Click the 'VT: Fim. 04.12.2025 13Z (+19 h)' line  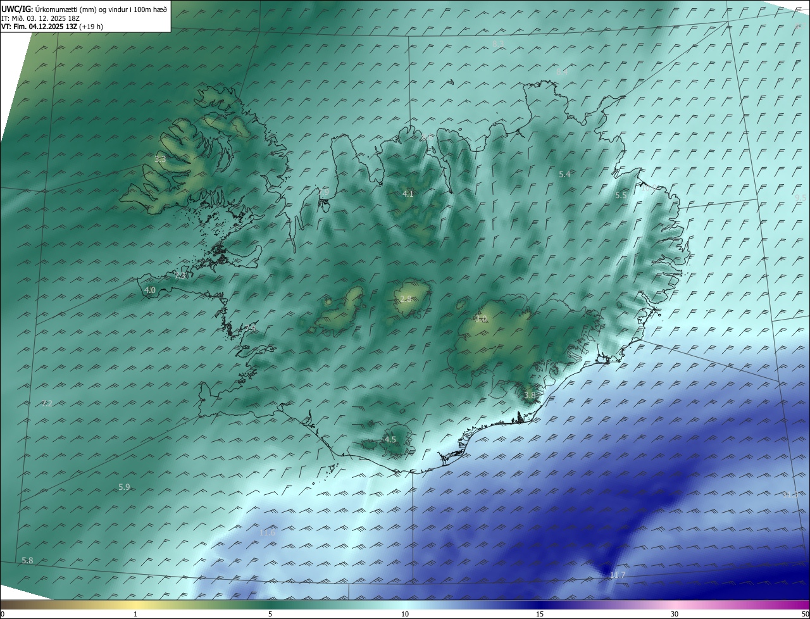(x=52, y=27)
